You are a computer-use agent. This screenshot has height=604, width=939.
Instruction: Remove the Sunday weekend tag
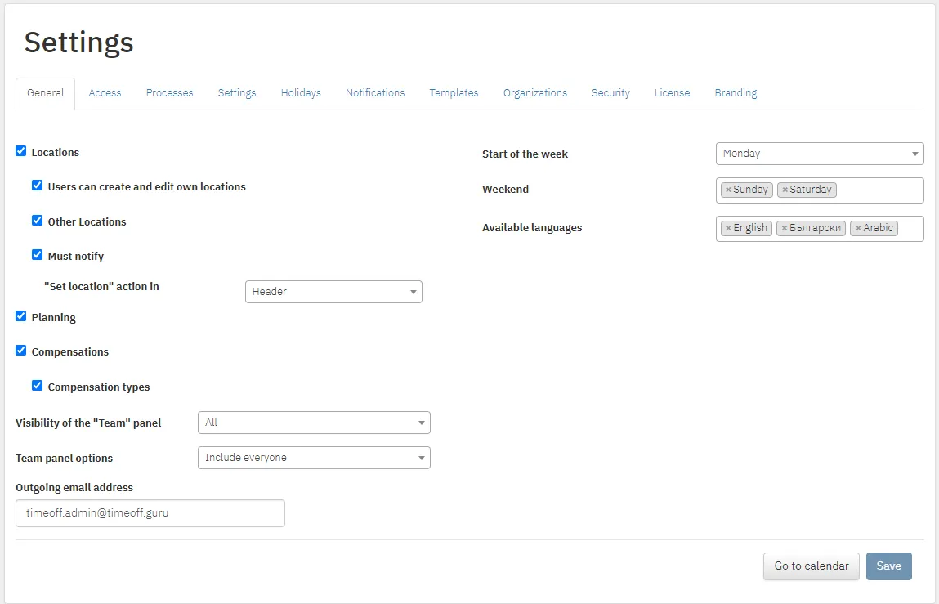pyautogui.click(x=728, y=190)
